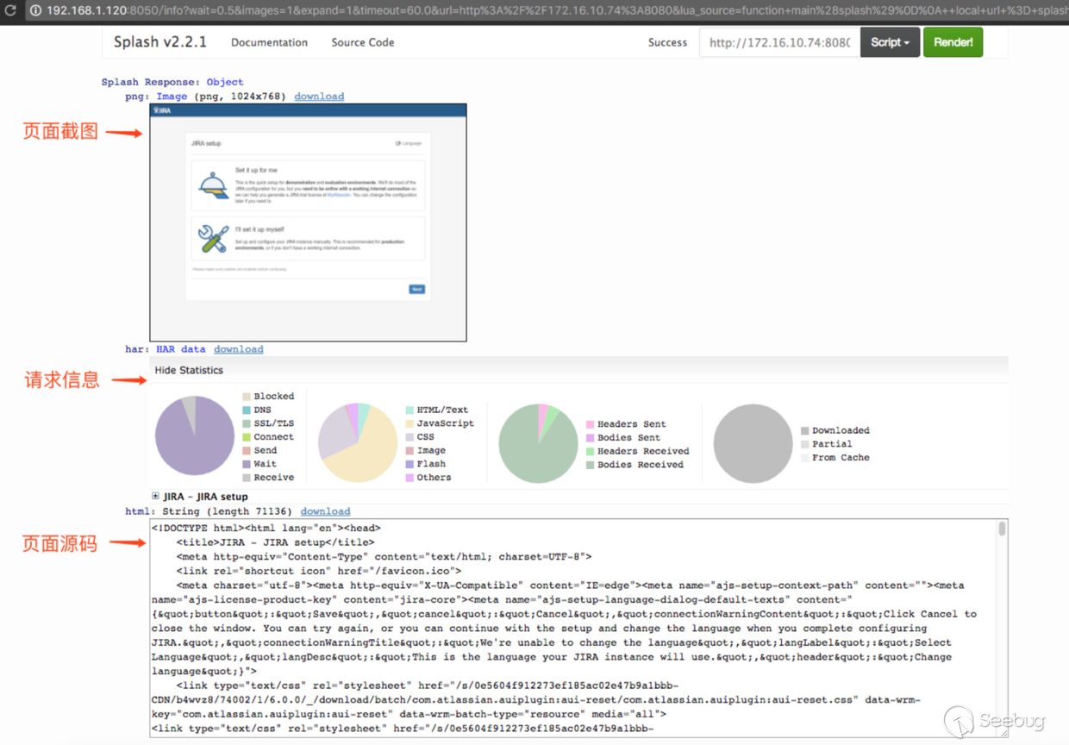Click the content type pie chart
Image resolution: width=1069 pixels, height=745 pixels.
coord(357,442)
